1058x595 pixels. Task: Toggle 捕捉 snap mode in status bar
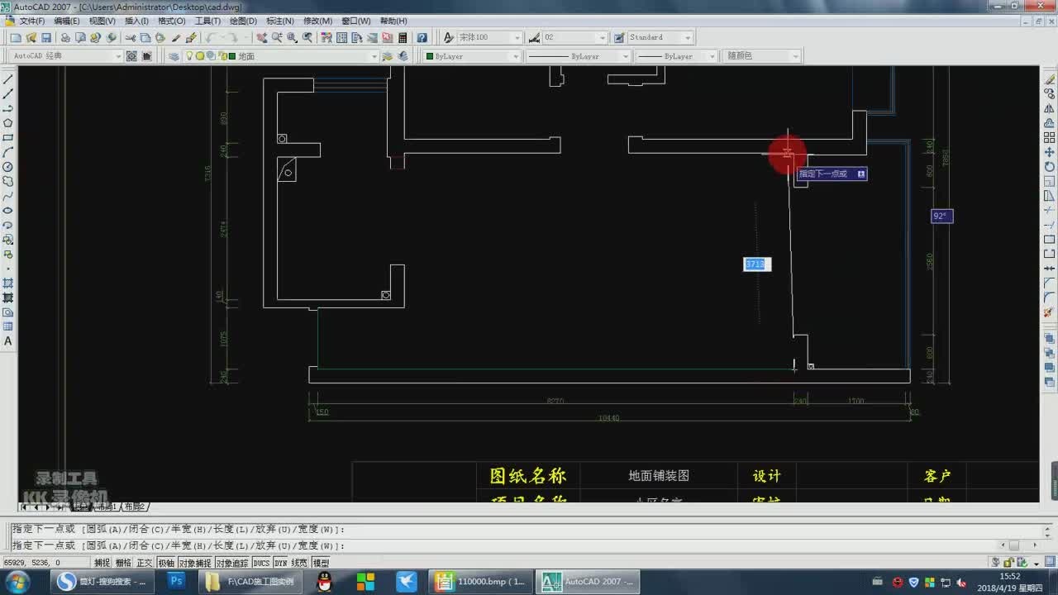pos(102,563)
